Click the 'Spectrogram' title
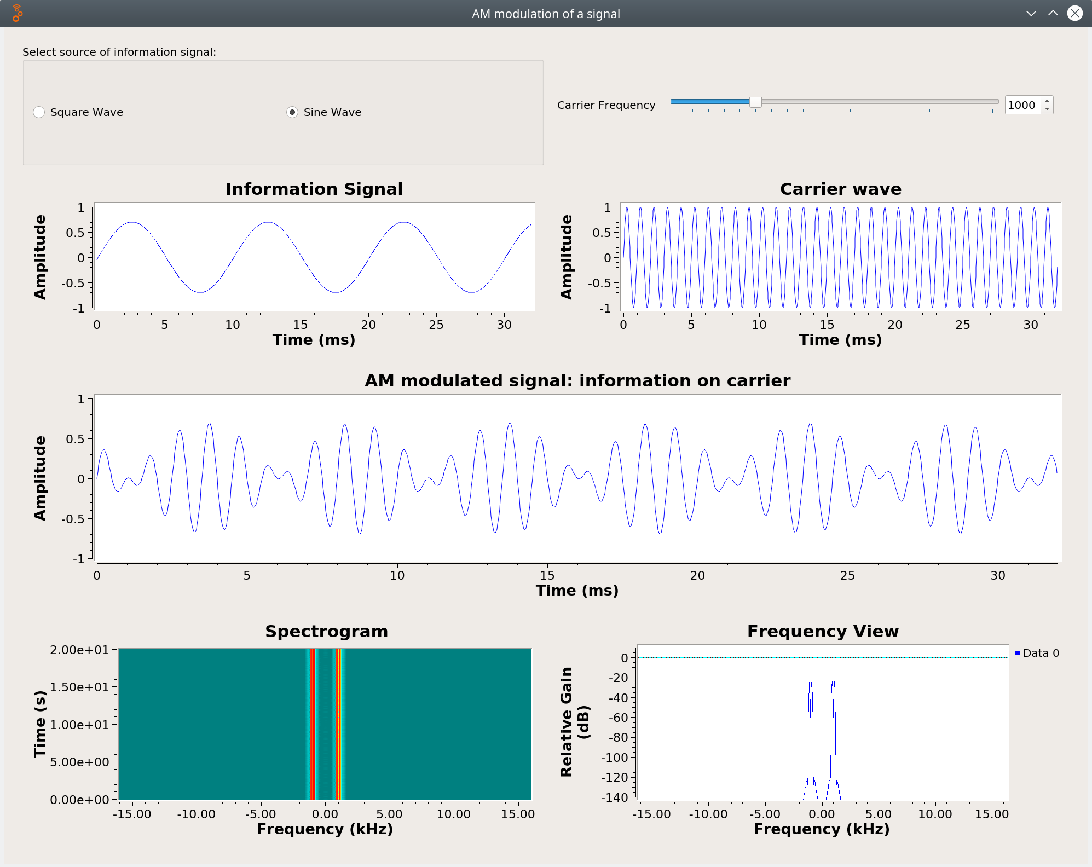 tap(327, 631)
